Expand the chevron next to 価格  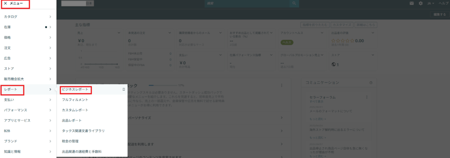50,37
